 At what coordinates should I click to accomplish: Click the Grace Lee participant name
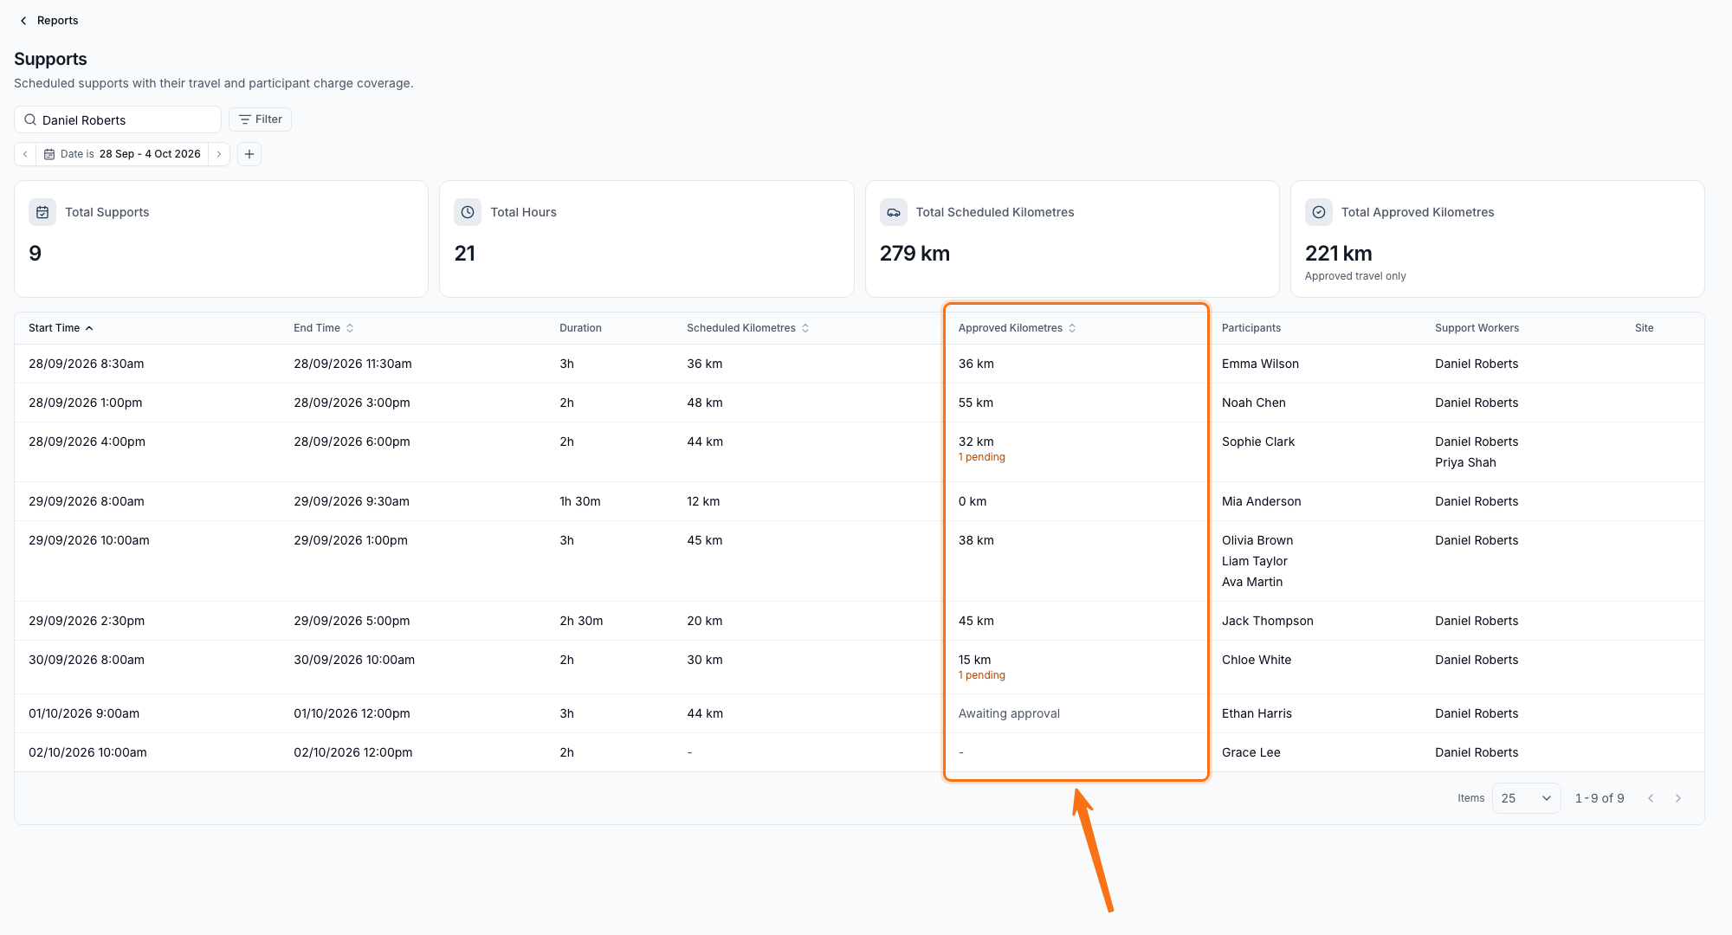(x=1251, y=752)
